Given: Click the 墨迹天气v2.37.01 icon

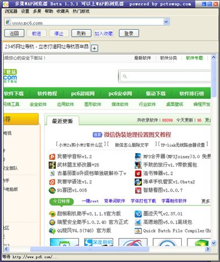Looking at the screenshot, I should point(138,214).
